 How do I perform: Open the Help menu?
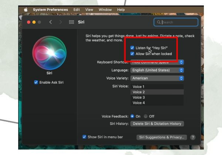pyautogui.click(x=121, y=10)
